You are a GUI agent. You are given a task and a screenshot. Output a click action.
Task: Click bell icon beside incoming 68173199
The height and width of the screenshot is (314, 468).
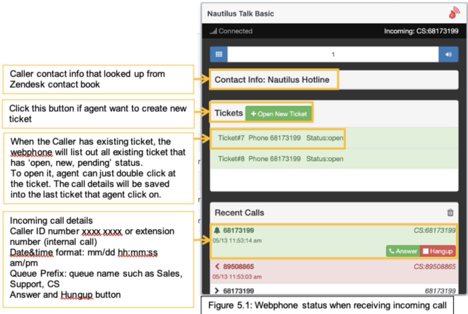coord(217,230)
